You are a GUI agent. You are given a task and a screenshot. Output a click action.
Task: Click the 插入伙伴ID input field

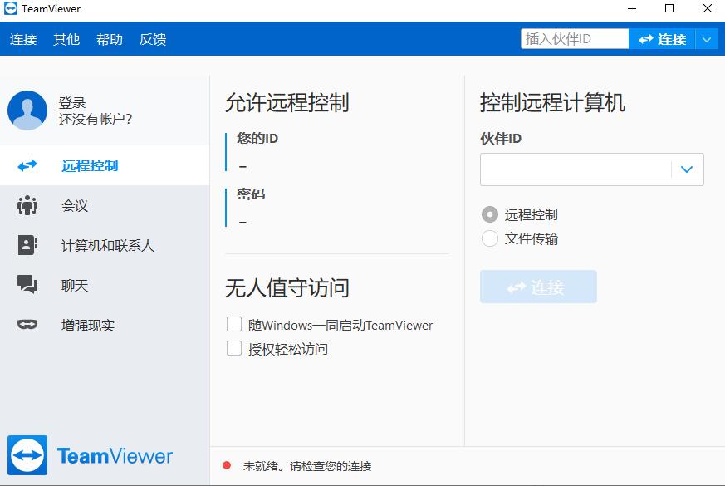[574, 39]
